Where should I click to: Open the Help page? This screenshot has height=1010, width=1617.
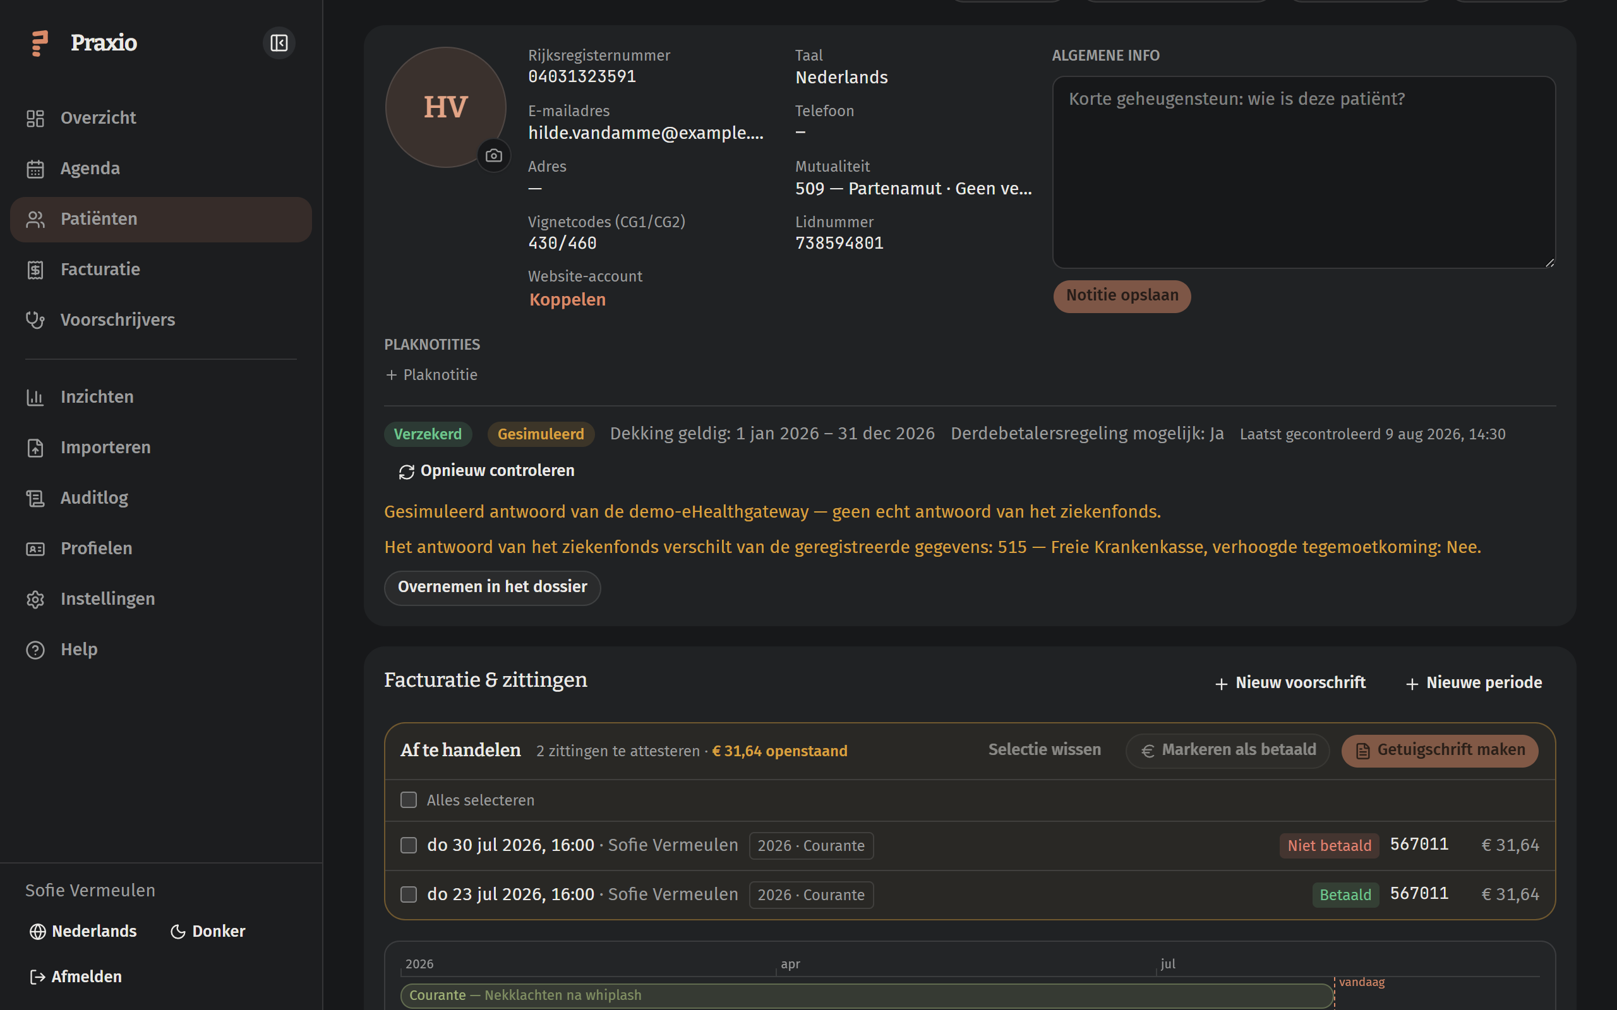pyautogui.click(x=161, y=650)
